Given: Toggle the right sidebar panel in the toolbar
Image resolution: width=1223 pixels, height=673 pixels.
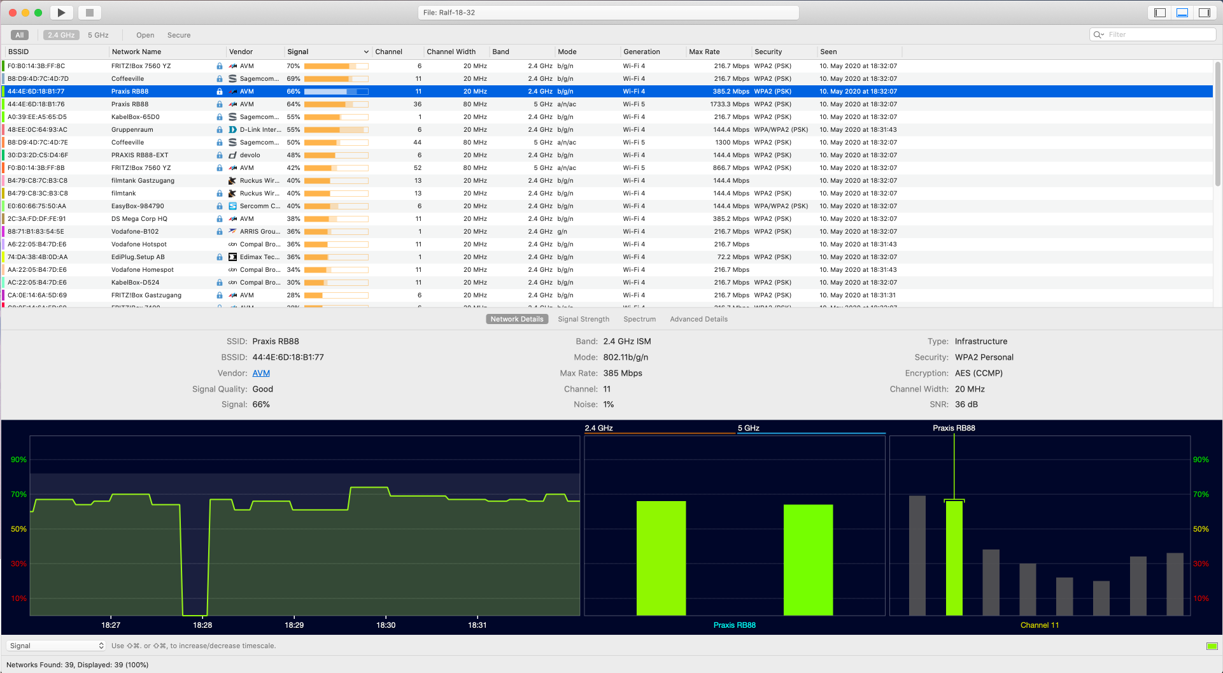Looking at the screenshot, I should point(1205,13).
